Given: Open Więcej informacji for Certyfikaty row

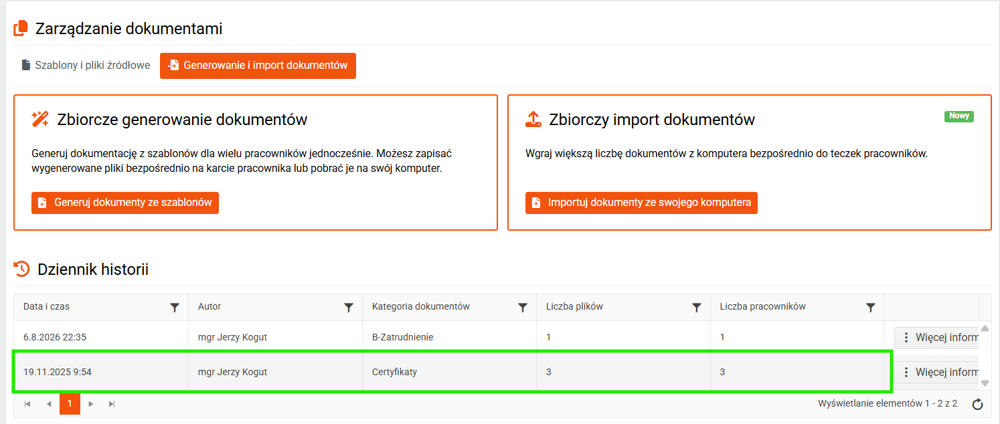Looking at the screenshot, I should (937, 372).
